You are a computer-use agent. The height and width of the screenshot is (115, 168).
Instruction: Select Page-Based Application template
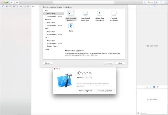(85, 16)
